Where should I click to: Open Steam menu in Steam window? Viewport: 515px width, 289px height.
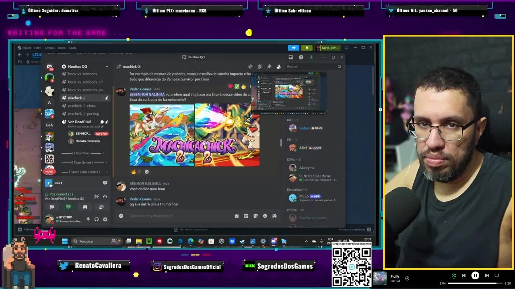pyautogui.click(x=26, y=48)
